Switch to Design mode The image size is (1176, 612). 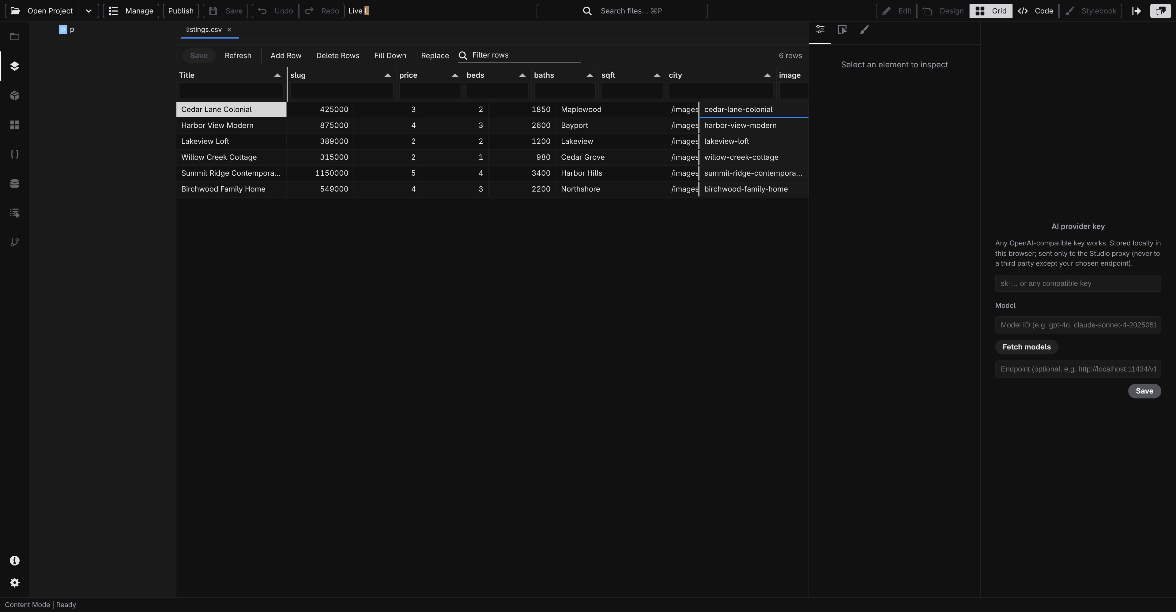click(943, 11)
